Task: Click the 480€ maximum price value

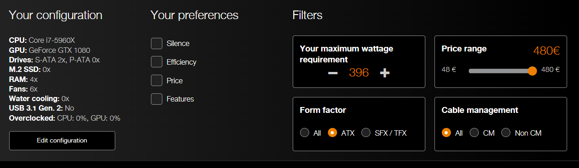Action: coord(547,51)
